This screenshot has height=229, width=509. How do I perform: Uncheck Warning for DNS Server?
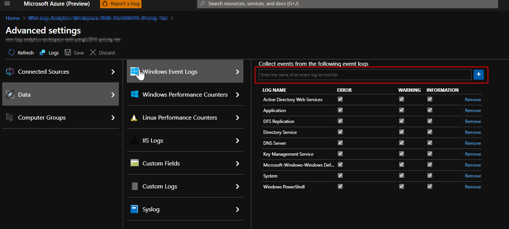click(x=401, y=143)
